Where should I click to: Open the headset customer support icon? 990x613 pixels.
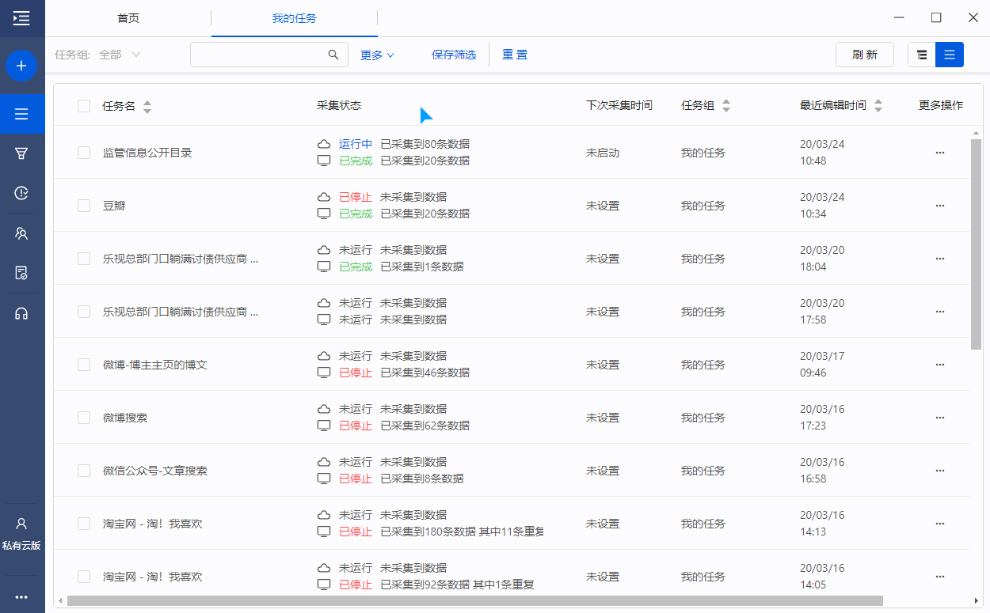[x=21, y=313]
